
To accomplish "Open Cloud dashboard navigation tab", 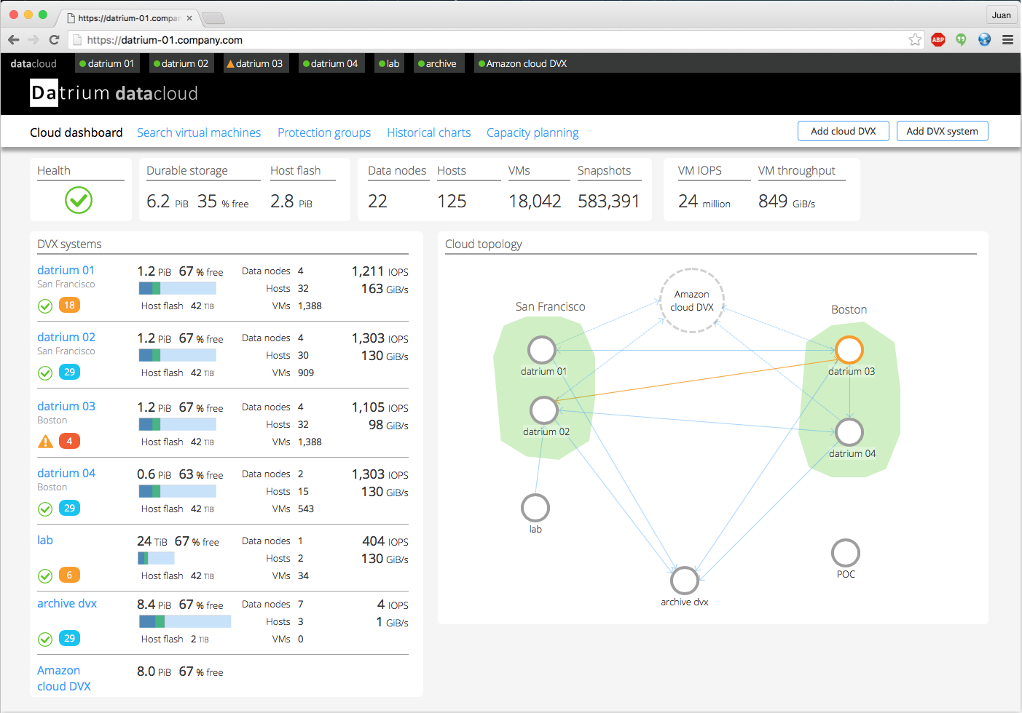I will [x=76, y=132].
